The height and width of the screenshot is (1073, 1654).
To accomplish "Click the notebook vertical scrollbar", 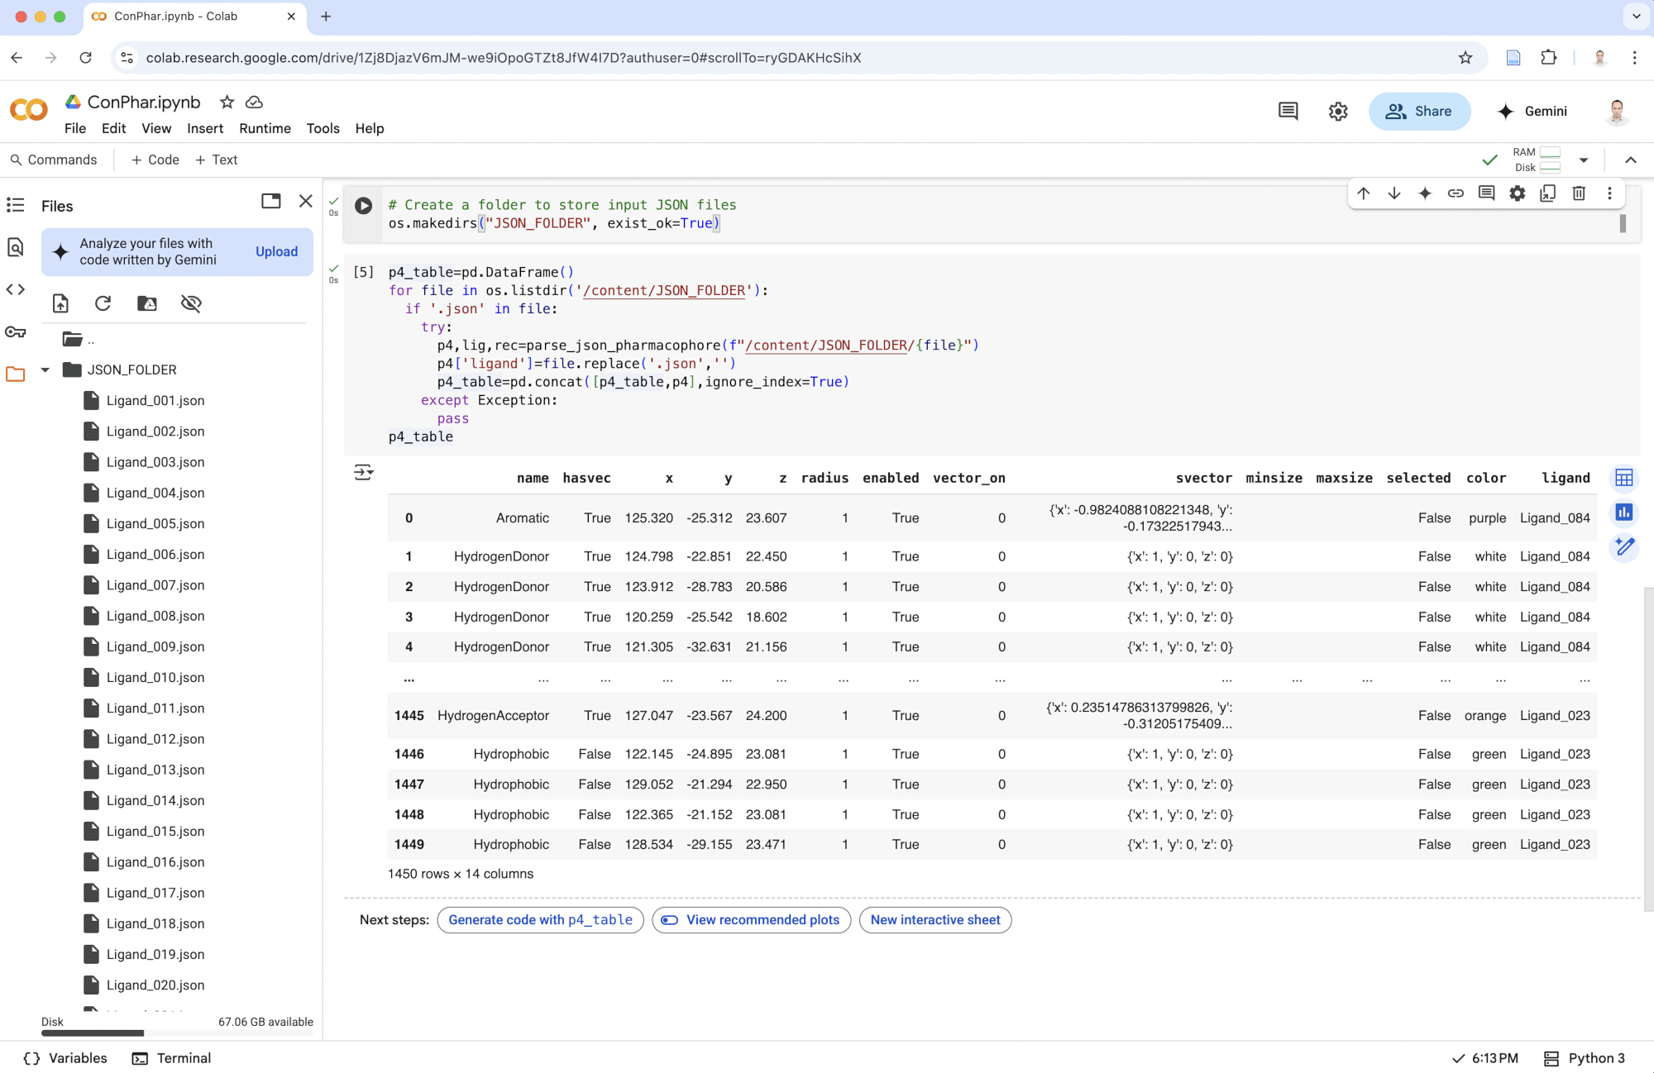I will click(x=1649, y=748).
